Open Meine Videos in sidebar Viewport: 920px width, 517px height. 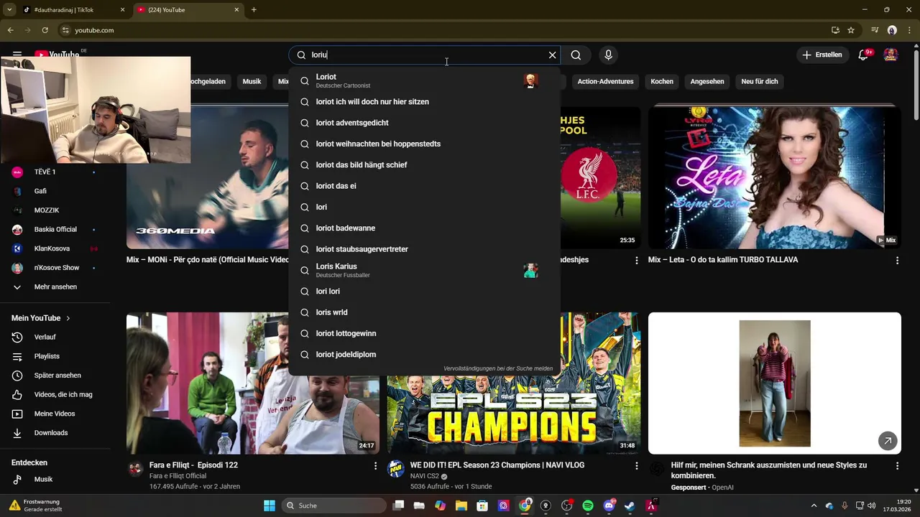[x=55, y=414]
